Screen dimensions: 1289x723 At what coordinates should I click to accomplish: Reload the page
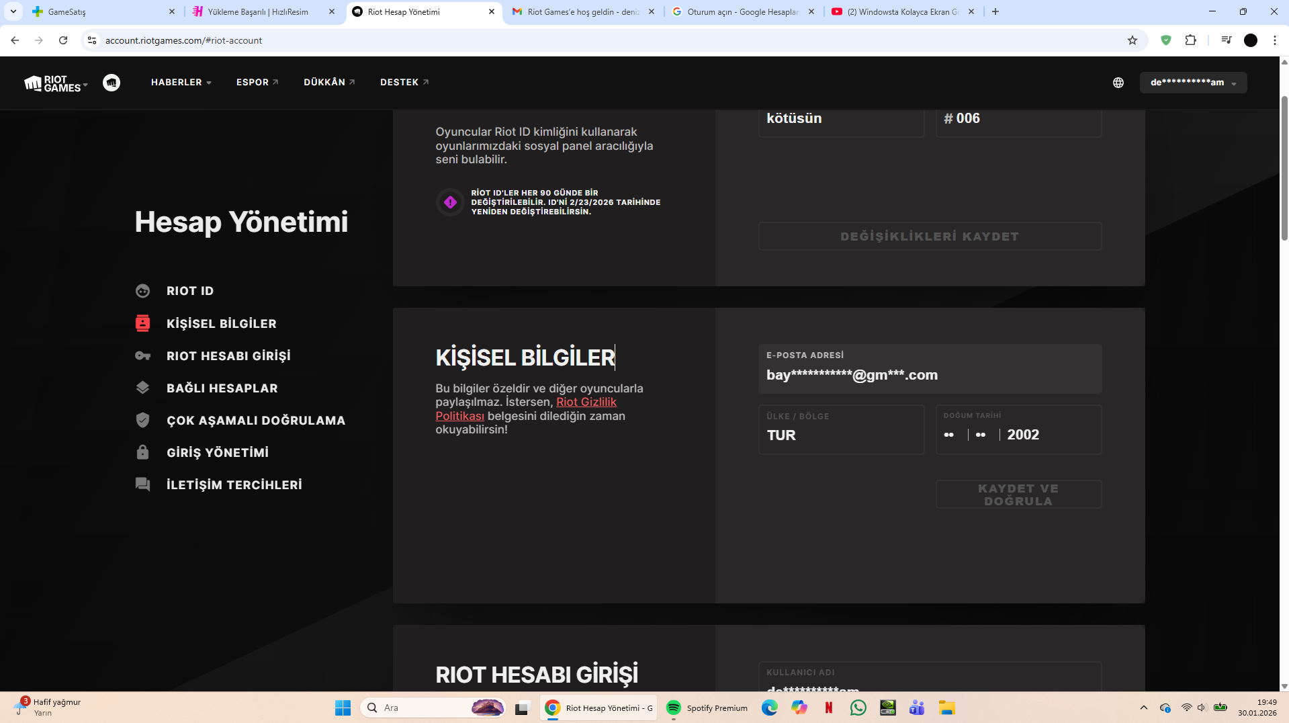[63, 40]
